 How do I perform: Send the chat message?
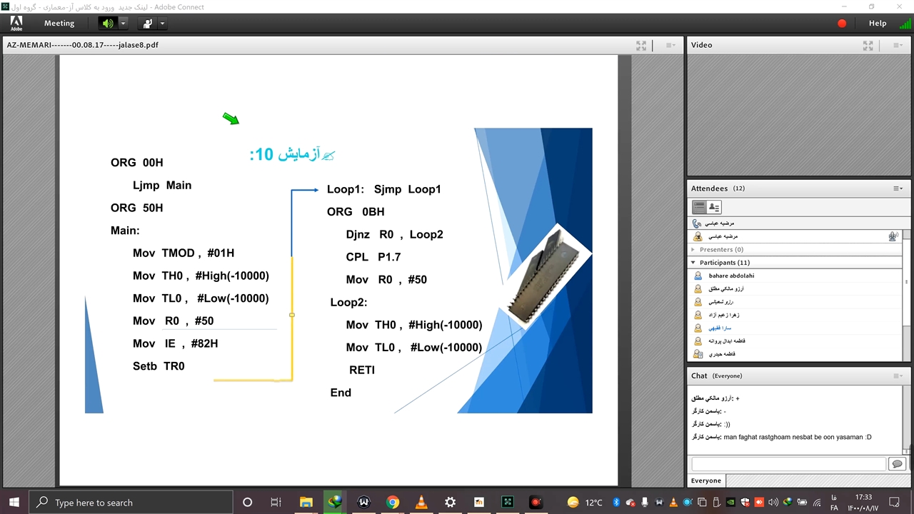[897, 464]
